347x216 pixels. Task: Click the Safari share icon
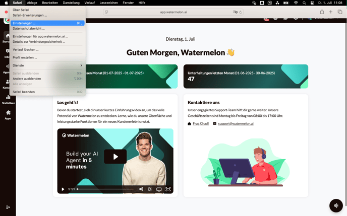tap(322, 12)
